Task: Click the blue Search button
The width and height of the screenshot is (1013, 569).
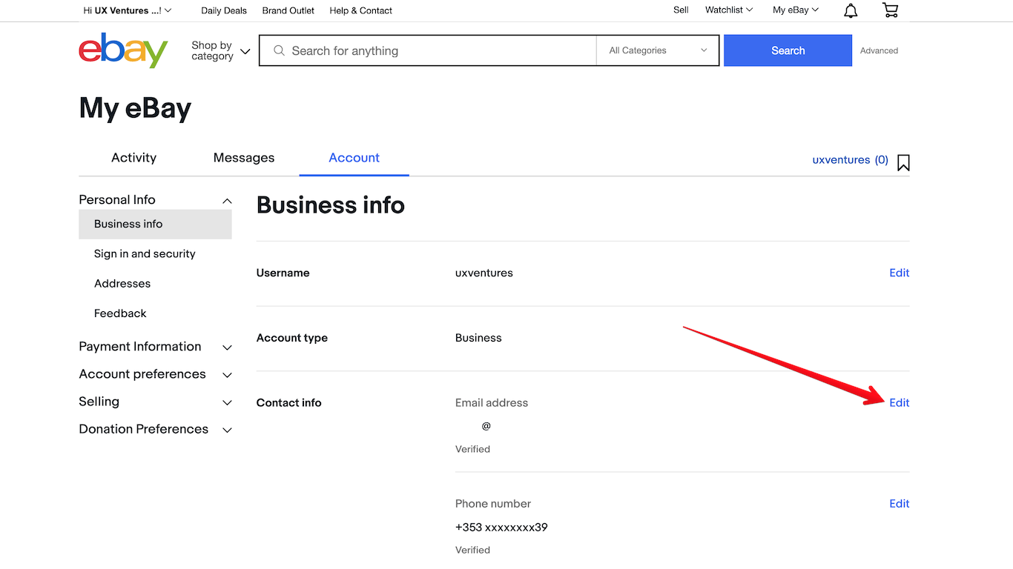Action: pos(788,50)
